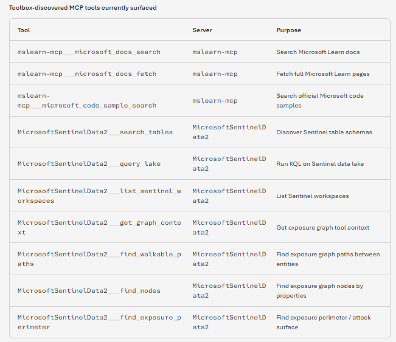
Task: Click the find_exposure_perimeter tool cell
Action: [x=99, y=323]
